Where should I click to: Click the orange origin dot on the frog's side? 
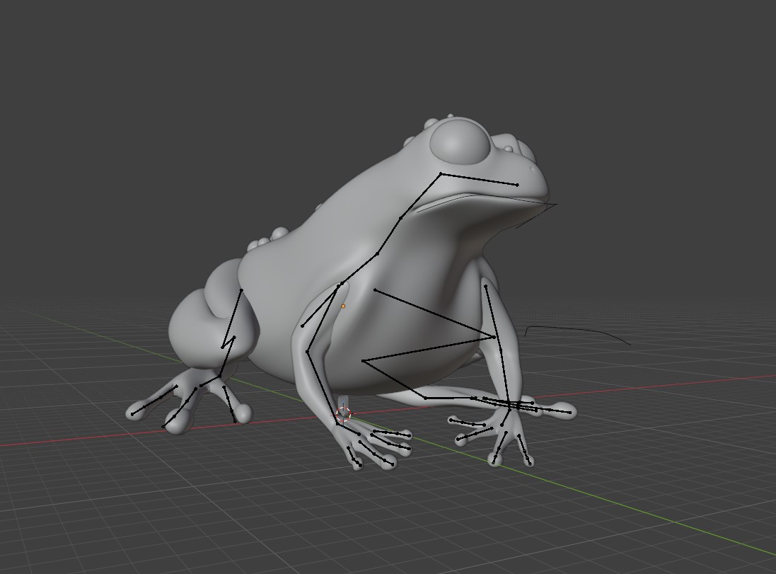pyautogui.click(x=343, y=306)
